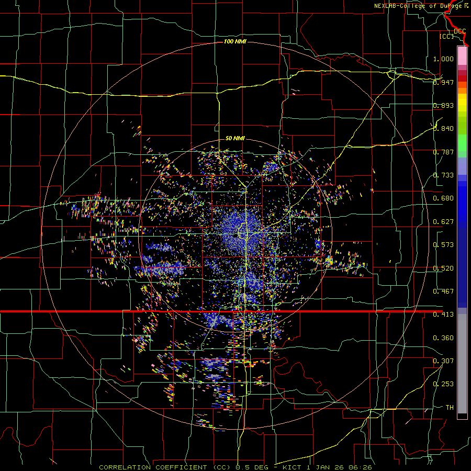Click the 0.733 scale value
This screenshot has height=471, width=471.
(443, 175)
